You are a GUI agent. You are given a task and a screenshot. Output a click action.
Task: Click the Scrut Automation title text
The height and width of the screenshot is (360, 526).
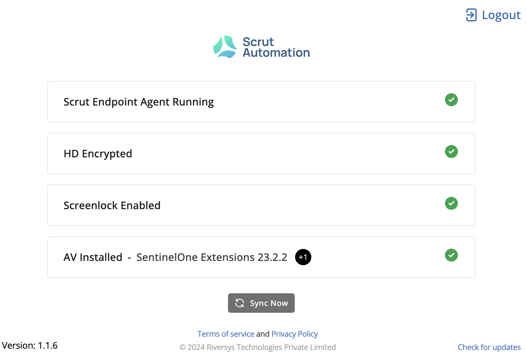point(276,47)
